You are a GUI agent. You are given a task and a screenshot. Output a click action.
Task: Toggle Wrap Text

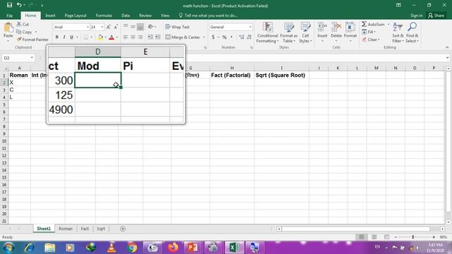177,27
